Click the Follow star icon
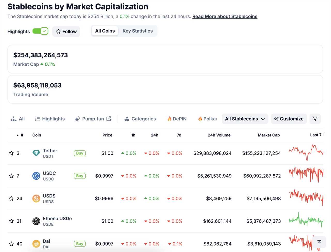The width and height of the screenshot is (331, 252). (58, 32)
